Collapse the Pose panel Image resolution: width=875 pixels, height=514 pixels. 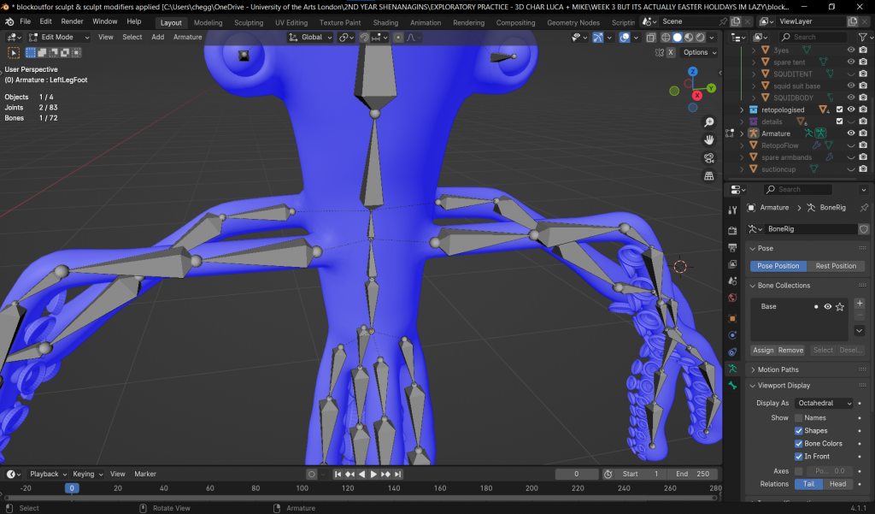click(x=753, y=249)
